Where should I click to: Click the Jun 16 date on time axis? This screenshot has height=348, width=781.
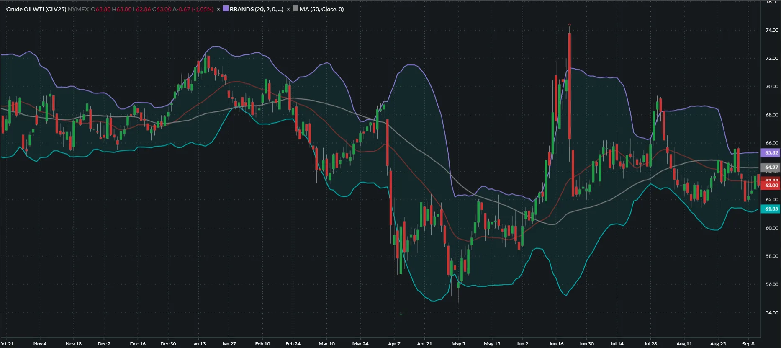pyautogui.click(x=556, y=344)
